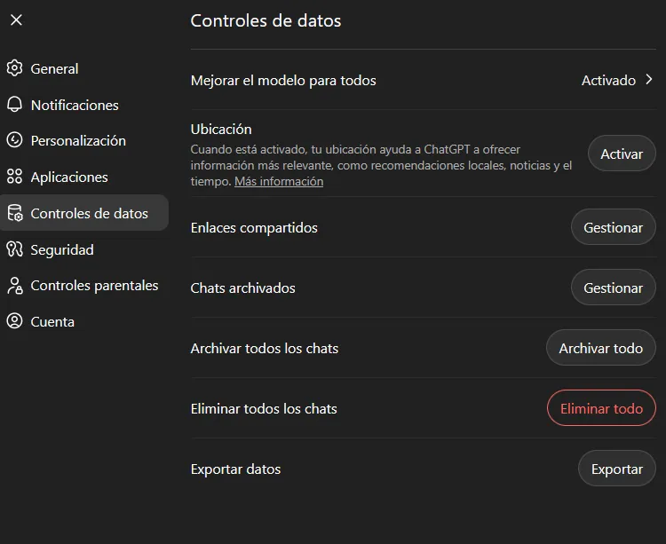The image size is (666, 544).
Task: Click the red Eliminar todo button
Action: coord(601,408)
